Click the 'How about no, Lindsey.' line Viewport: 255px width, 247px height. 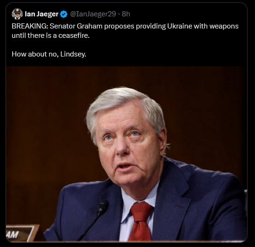pyautogui.click(x=49, y=54)
